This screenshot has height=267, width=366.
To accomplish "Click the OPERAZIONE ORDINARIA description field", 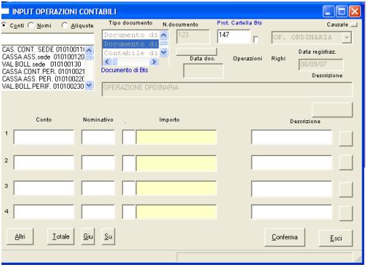I will pyautogui.click(x=227, y=89).
